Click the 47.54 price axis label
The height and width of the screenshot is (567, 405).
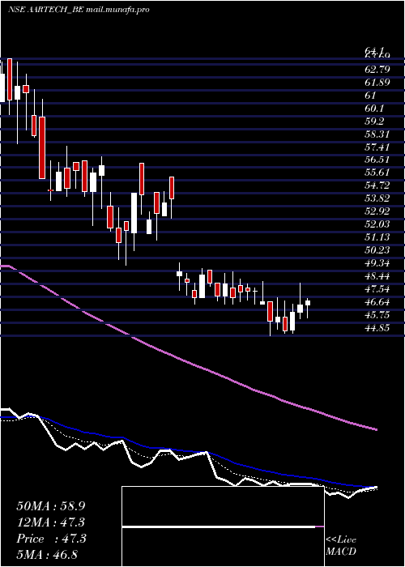[x=377, y=288]
